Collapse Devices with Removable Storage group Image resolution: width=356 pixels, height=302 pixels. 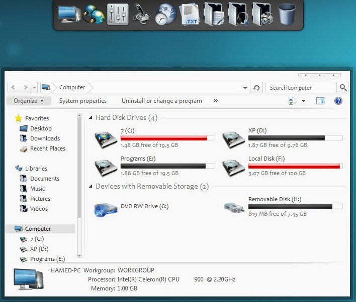91,186
